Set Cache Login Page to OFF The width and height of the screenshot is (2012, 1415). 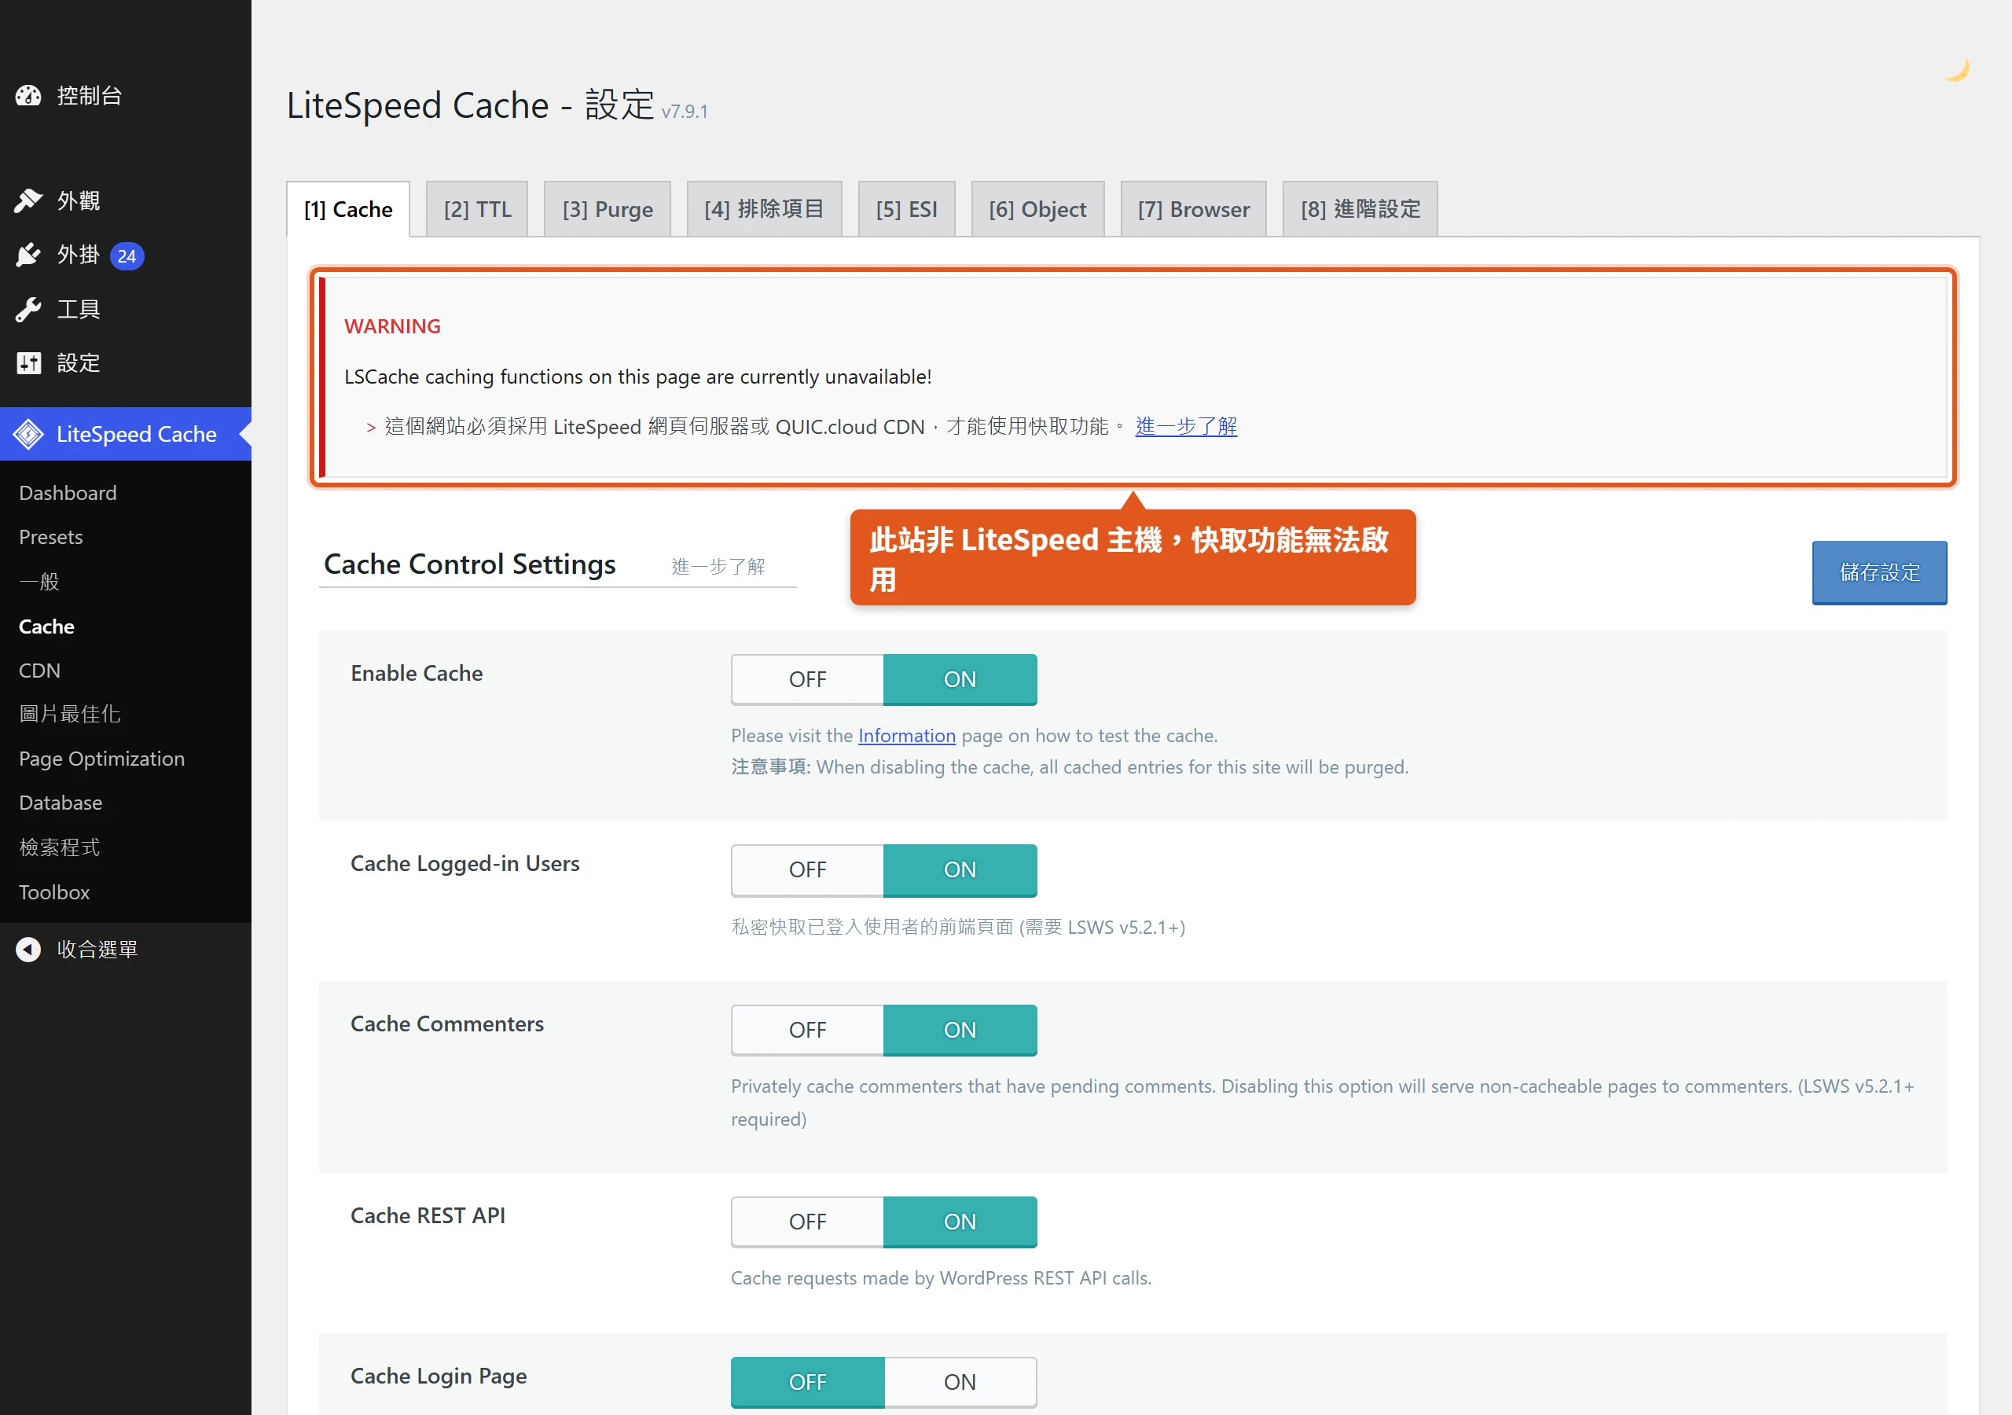pyautogui.click(x=807, y=1383)
